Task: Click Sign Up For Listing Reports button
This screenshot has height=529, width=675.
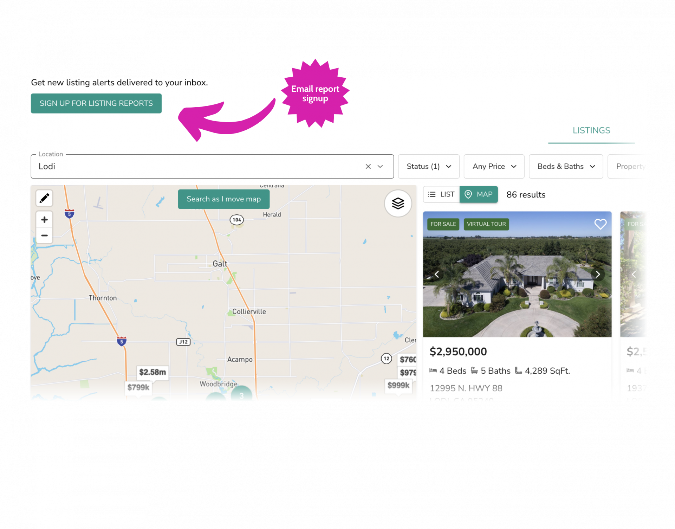Action: click(96, 103)
